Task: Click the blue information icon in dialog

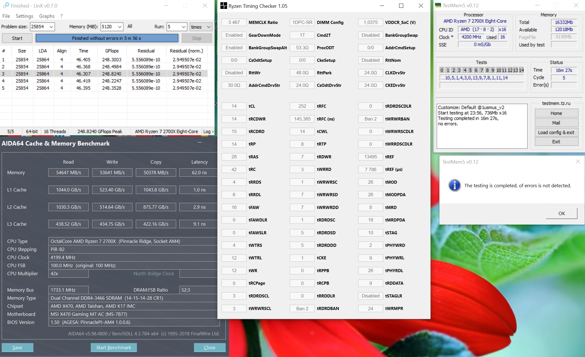Action: click(454, 185)
